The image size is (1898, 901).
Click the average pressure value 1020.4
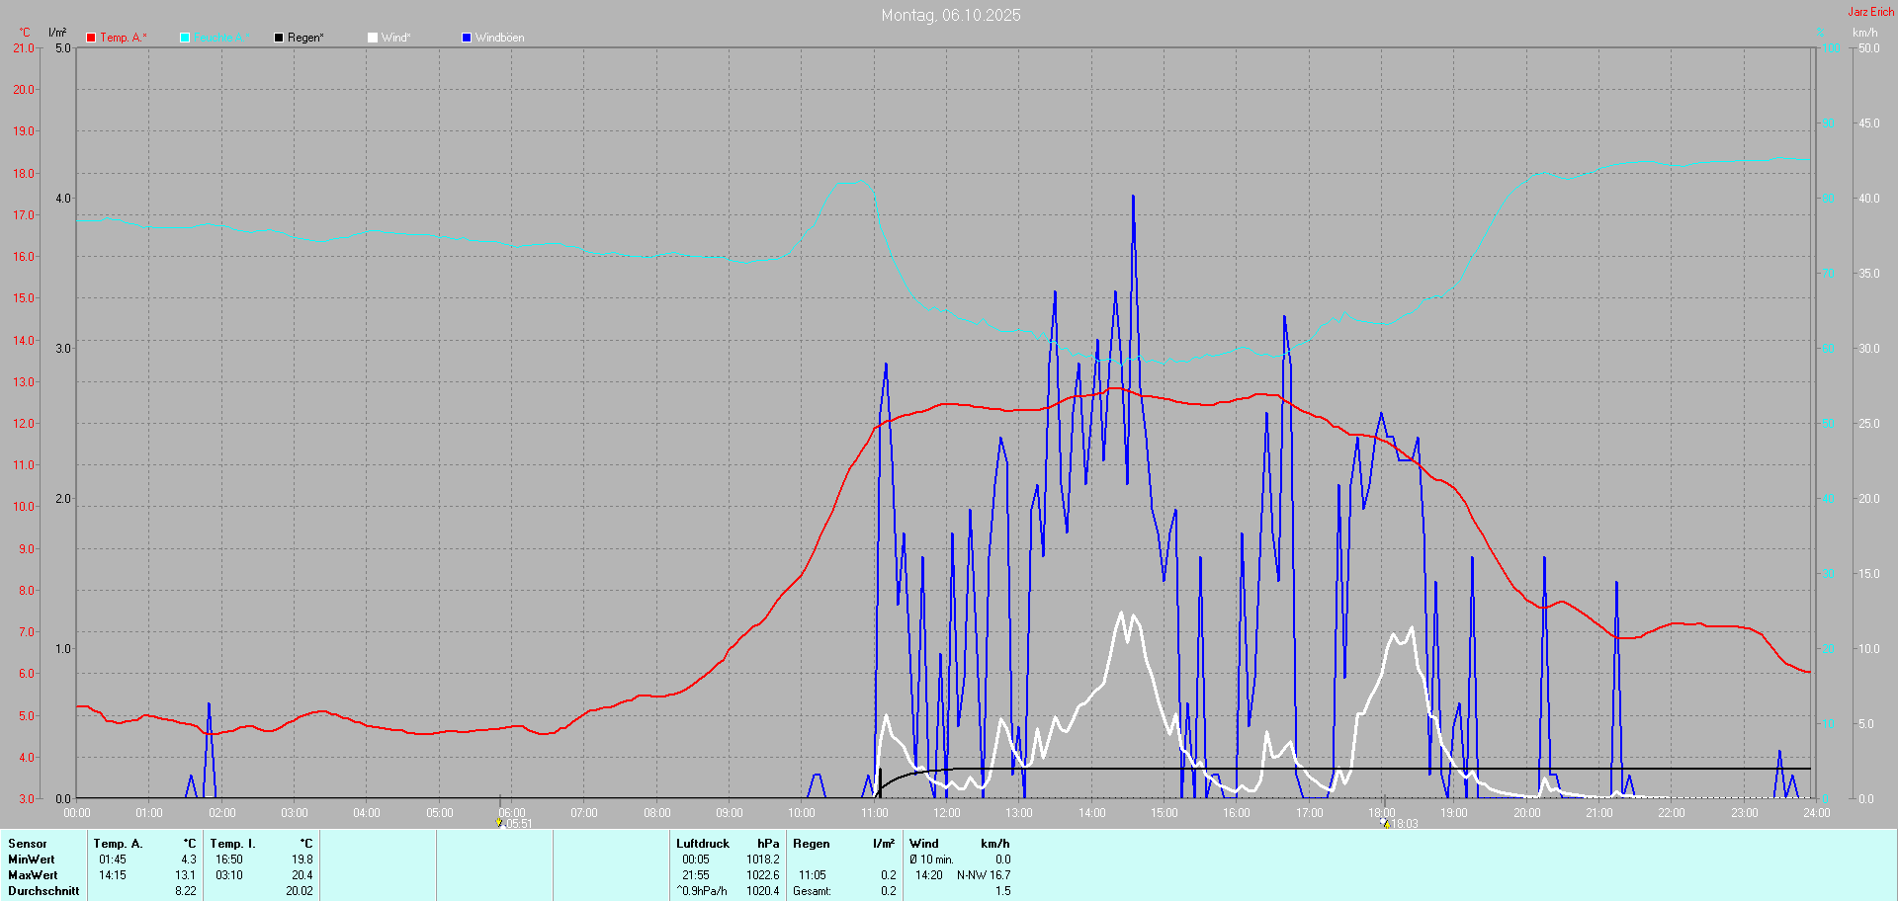763,891
